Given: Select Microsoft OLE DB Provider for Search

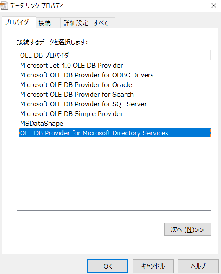Looking at the screenshot, I should pyautogui.click(x=115, y=95).
